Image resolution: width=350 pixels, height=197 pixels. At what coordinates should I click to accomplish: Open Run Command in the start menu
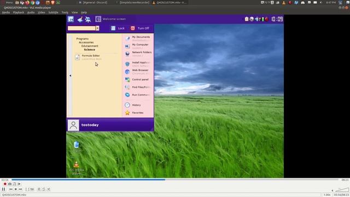[x=137, y=95]
